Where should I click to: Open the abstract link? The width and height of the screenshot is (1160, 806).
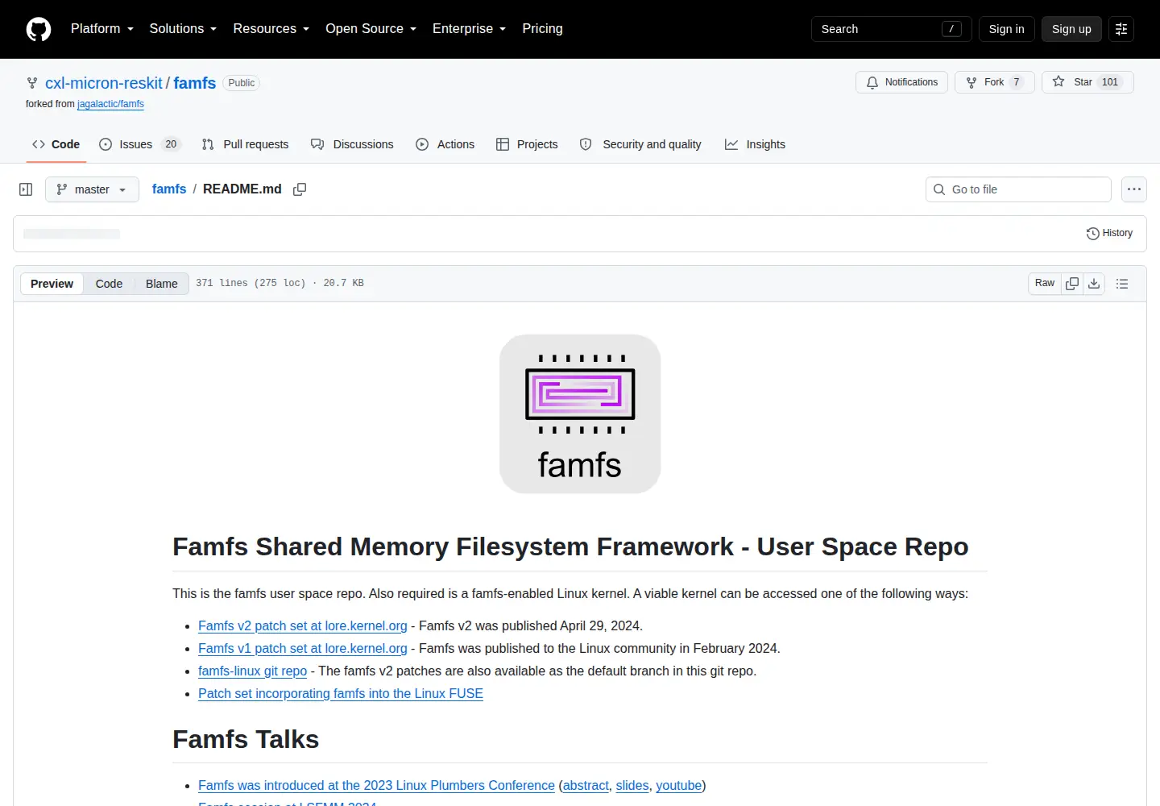586,785
